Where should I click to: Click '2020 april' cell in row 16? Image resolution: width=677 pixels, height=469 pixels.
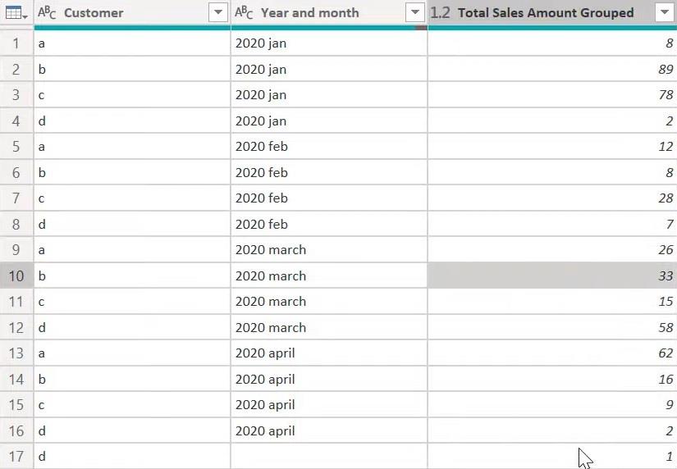point(329,430)
